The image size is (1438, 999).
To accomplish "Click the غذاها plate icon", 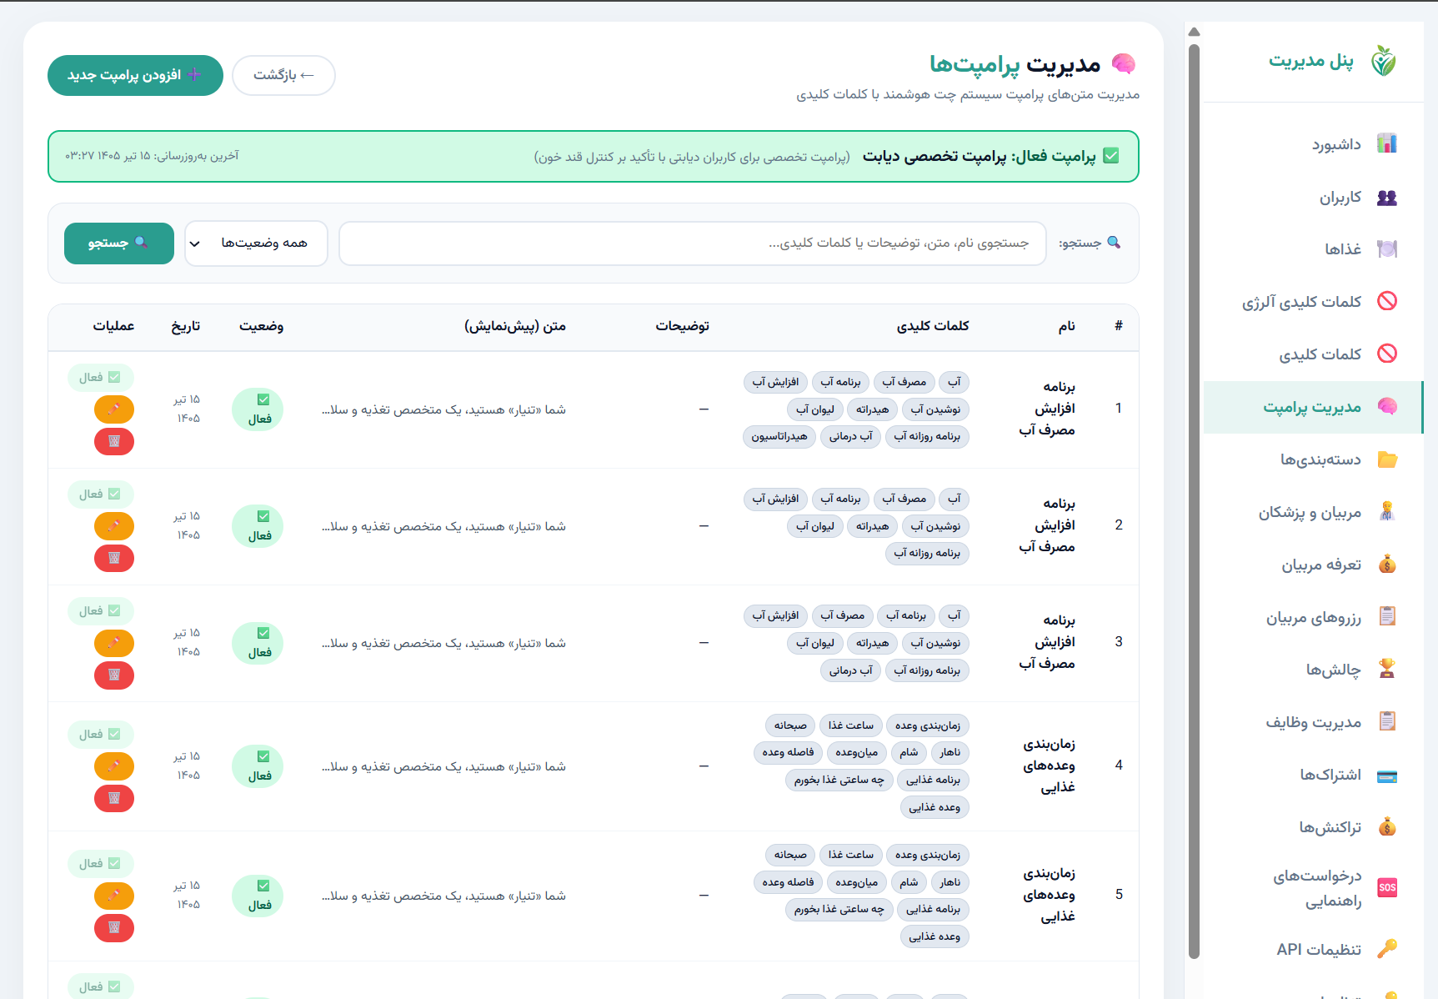I will click(1387, 248).
